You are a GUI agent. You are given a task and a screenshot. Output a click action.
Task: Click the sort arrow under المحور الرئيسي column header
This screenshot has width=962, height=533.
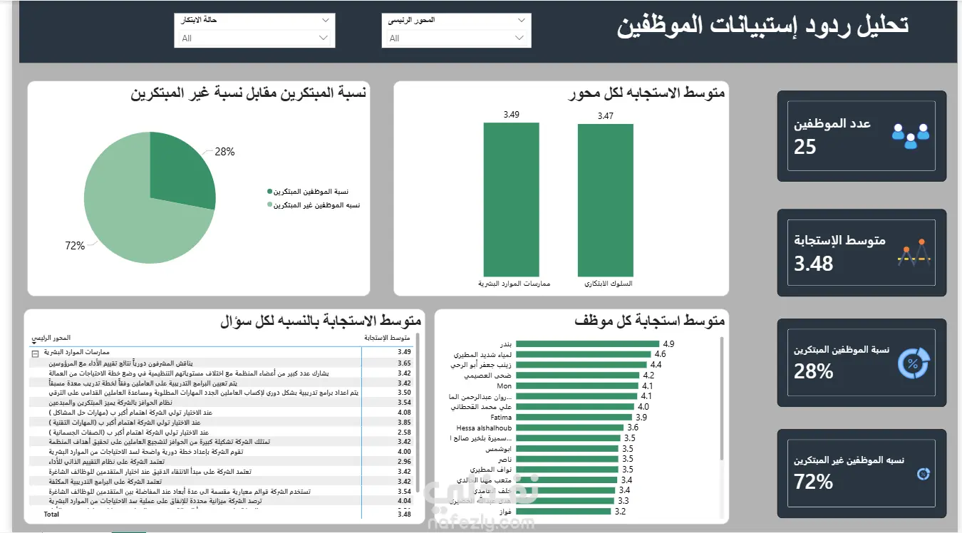[33, 343]
